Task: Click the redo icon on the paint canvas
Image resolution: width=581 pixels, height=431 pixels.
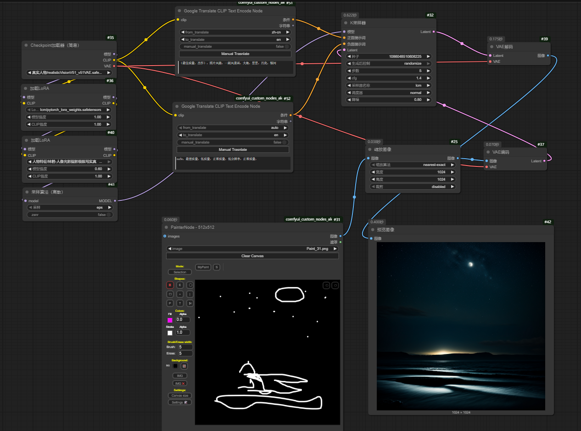Action: pyautogui.click(x=335, y=285)
